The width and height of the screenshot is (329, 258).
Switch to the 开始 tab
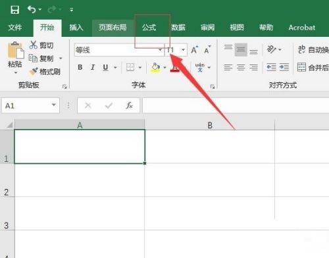tap(47, 28)
